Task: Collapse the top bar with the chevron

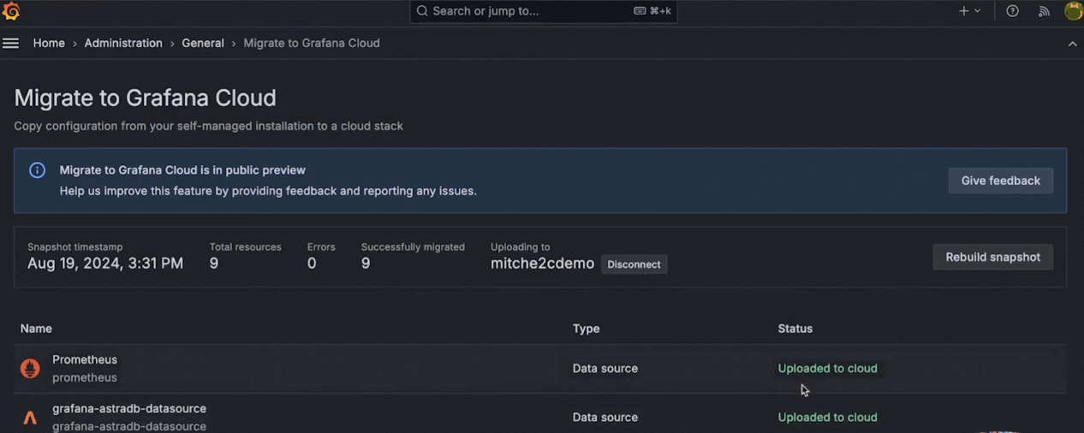Action: 1072,44
